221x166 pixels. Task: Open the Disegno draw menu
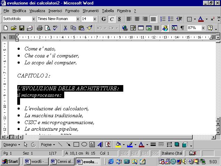[12, 145]
